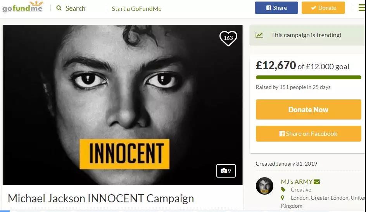Open the hamburger menu icon

click(x=361, y=8)
